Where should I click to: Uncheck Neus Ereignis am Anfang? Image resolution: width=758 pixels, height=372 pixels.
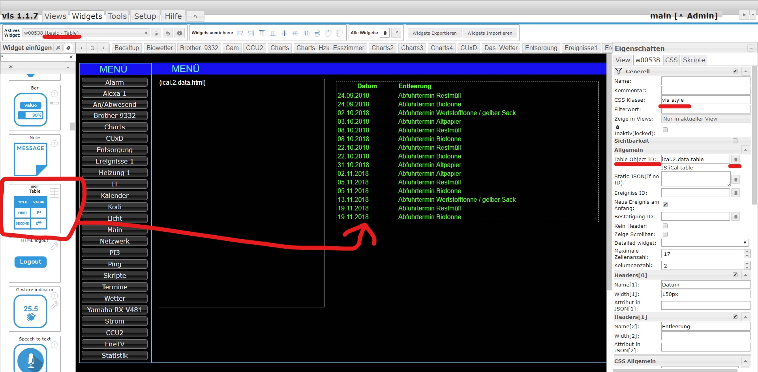point(665,205)
